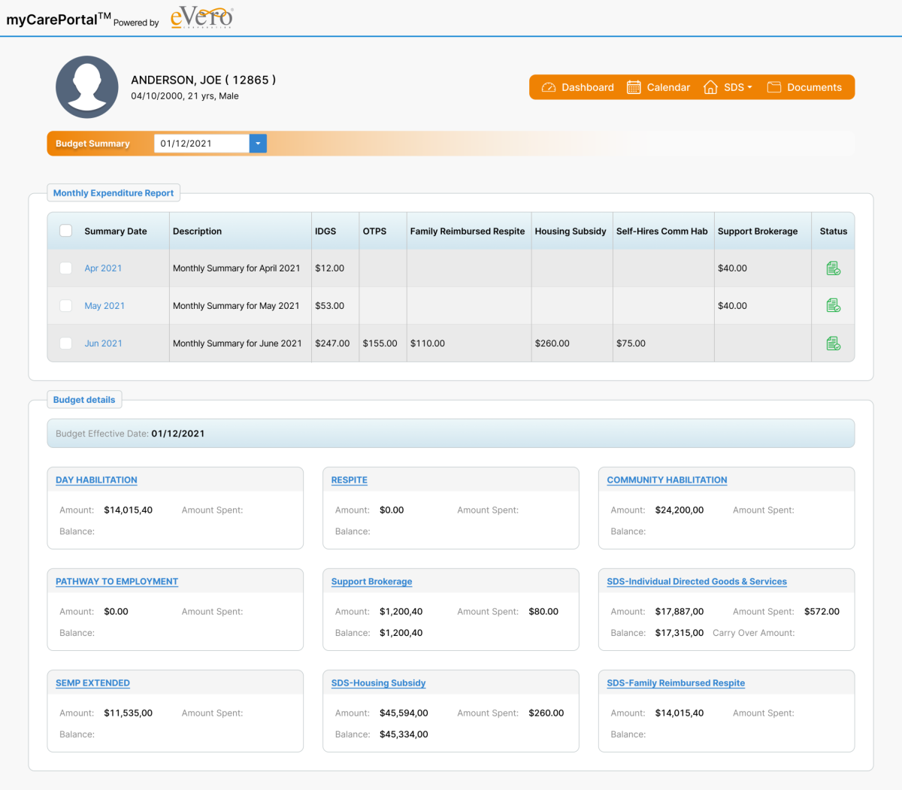Check the select-all checkbox in the table header
This screenshot has width=902, height=790.
click(x=65, y=231)
